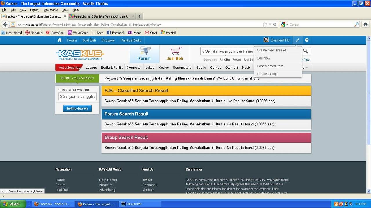Bookmark this page with star icon
This screenshot has width=371, height=208.
[x=265, y=25]
